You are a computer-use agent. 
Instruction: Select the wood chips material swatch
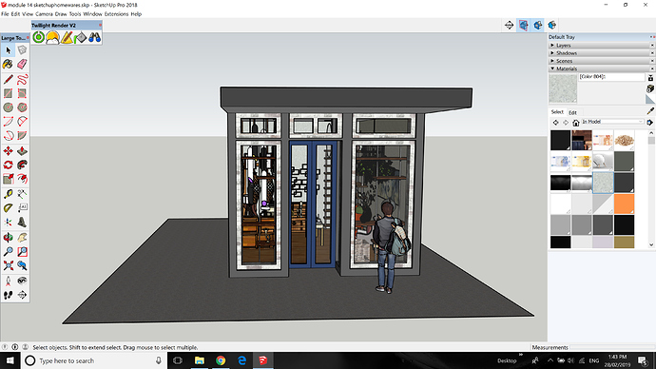click(x=625, y=140)
